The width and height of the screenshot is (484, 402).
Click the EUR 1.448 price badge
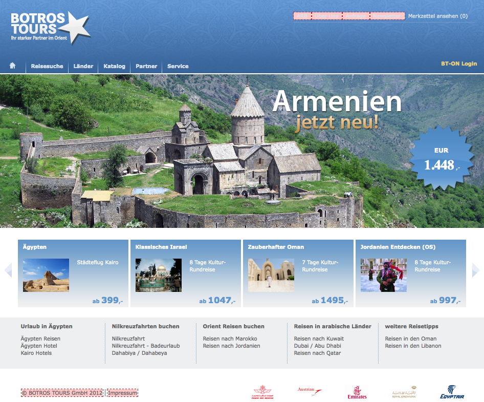point(442,159)
